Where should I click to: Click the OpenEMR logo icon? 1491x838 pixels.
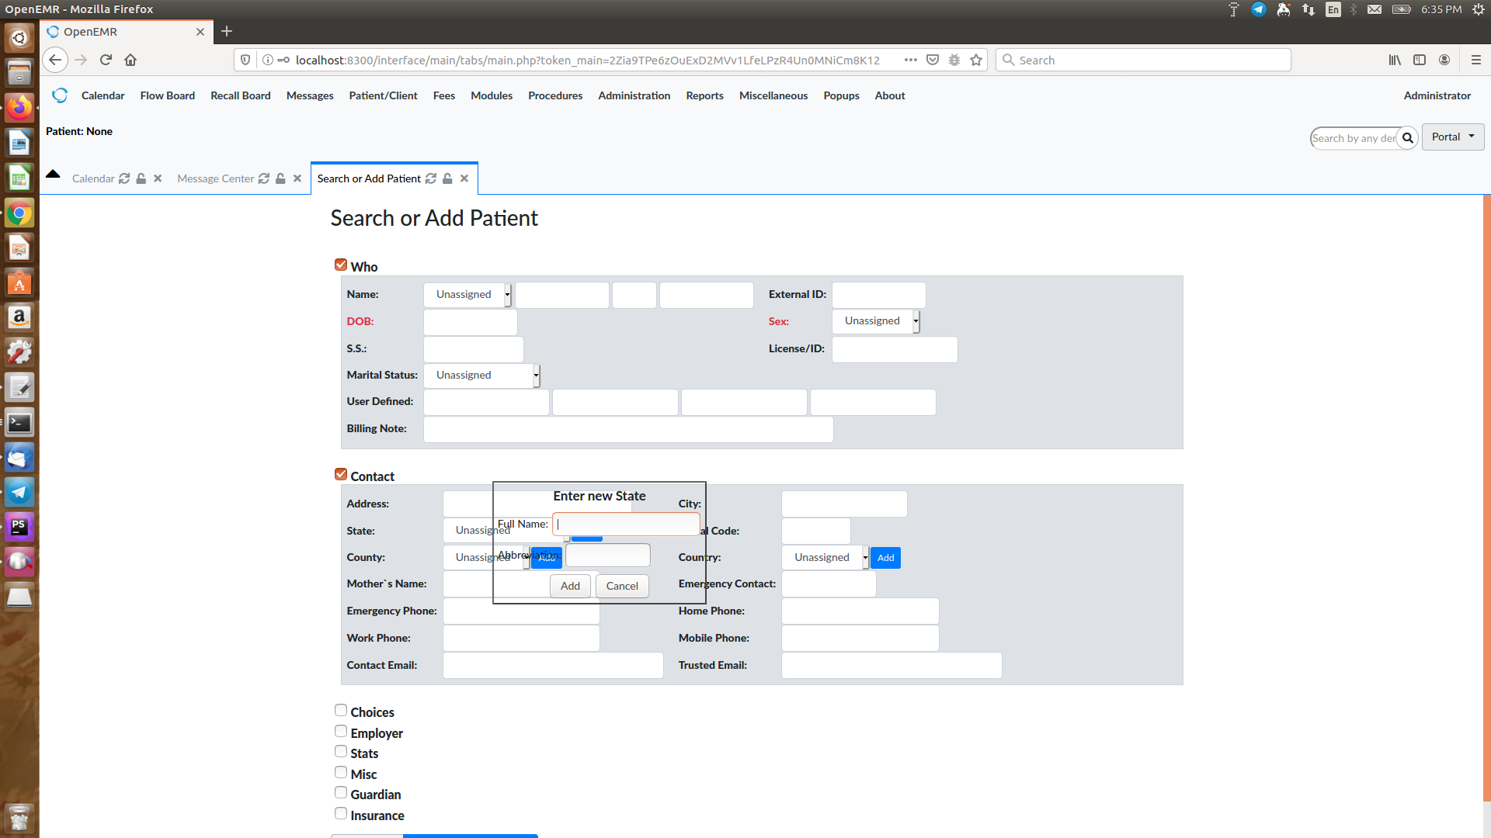click(x=60, y=95)
